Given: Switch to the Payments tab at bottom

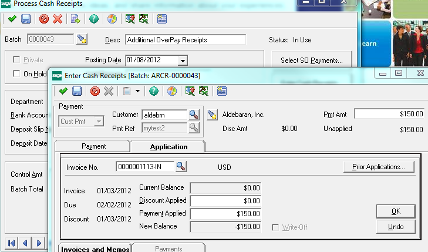Looking at the screenshot, I should pos(168,249).
